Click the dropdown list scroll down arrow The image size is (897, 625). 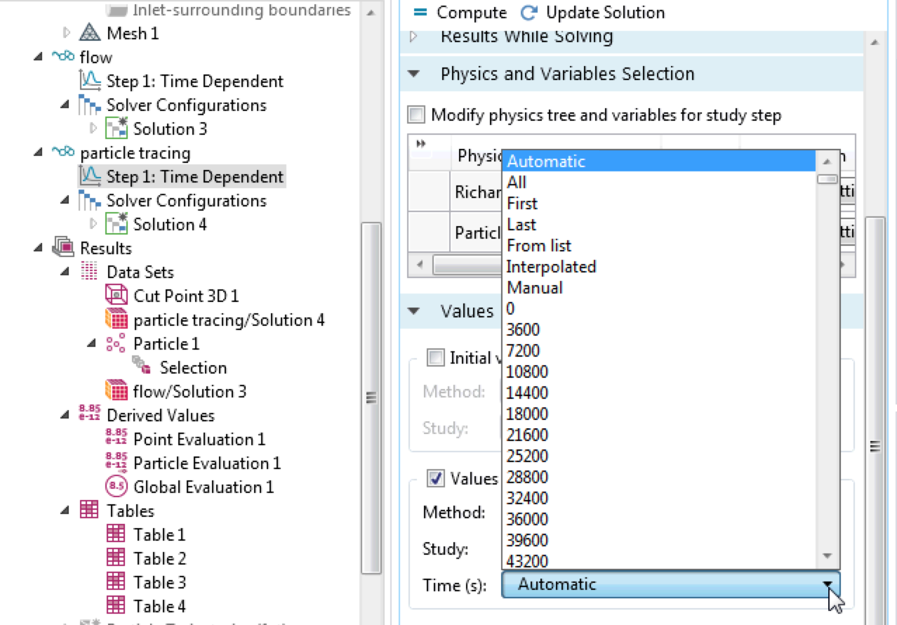coord(827,556)
